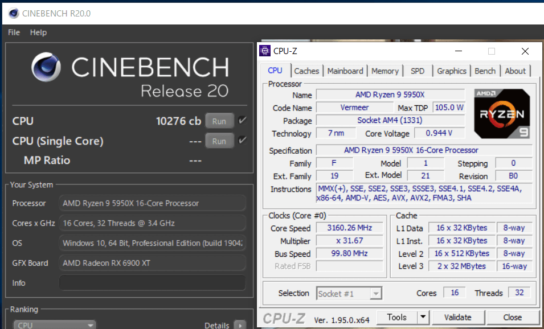The width and height of the screenshot is (544, 329).
Task: Click the Info input field in Your System
Action: pyautogui.click(x=152, y=283)
